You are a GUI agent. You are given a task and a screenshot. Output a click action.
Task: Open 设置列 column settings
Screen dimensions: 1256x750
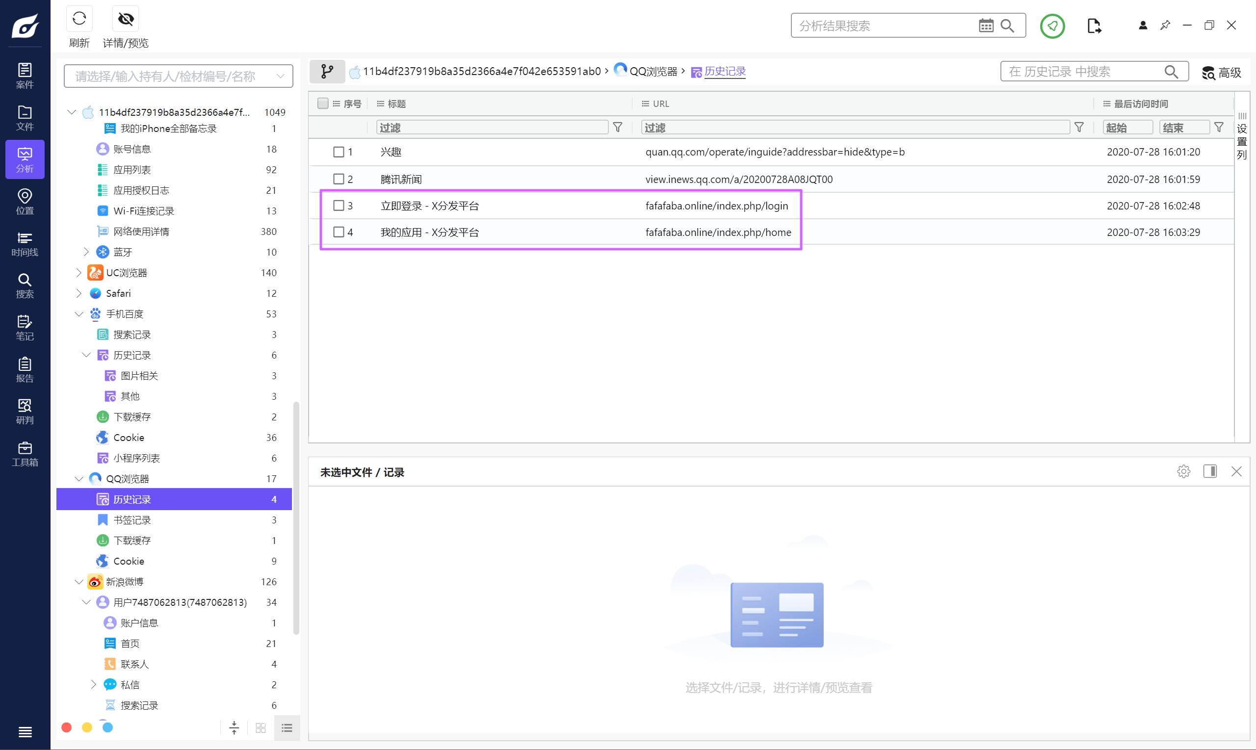tap(1242, 136)
